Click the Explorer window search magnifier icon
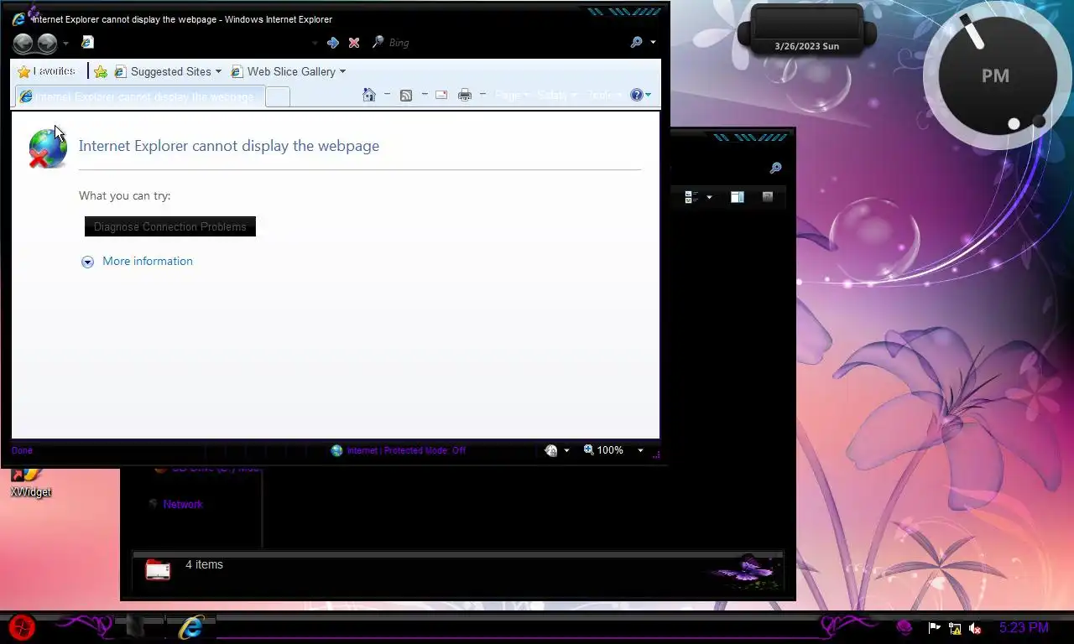 pyautogui.click(x=775, y=168)
